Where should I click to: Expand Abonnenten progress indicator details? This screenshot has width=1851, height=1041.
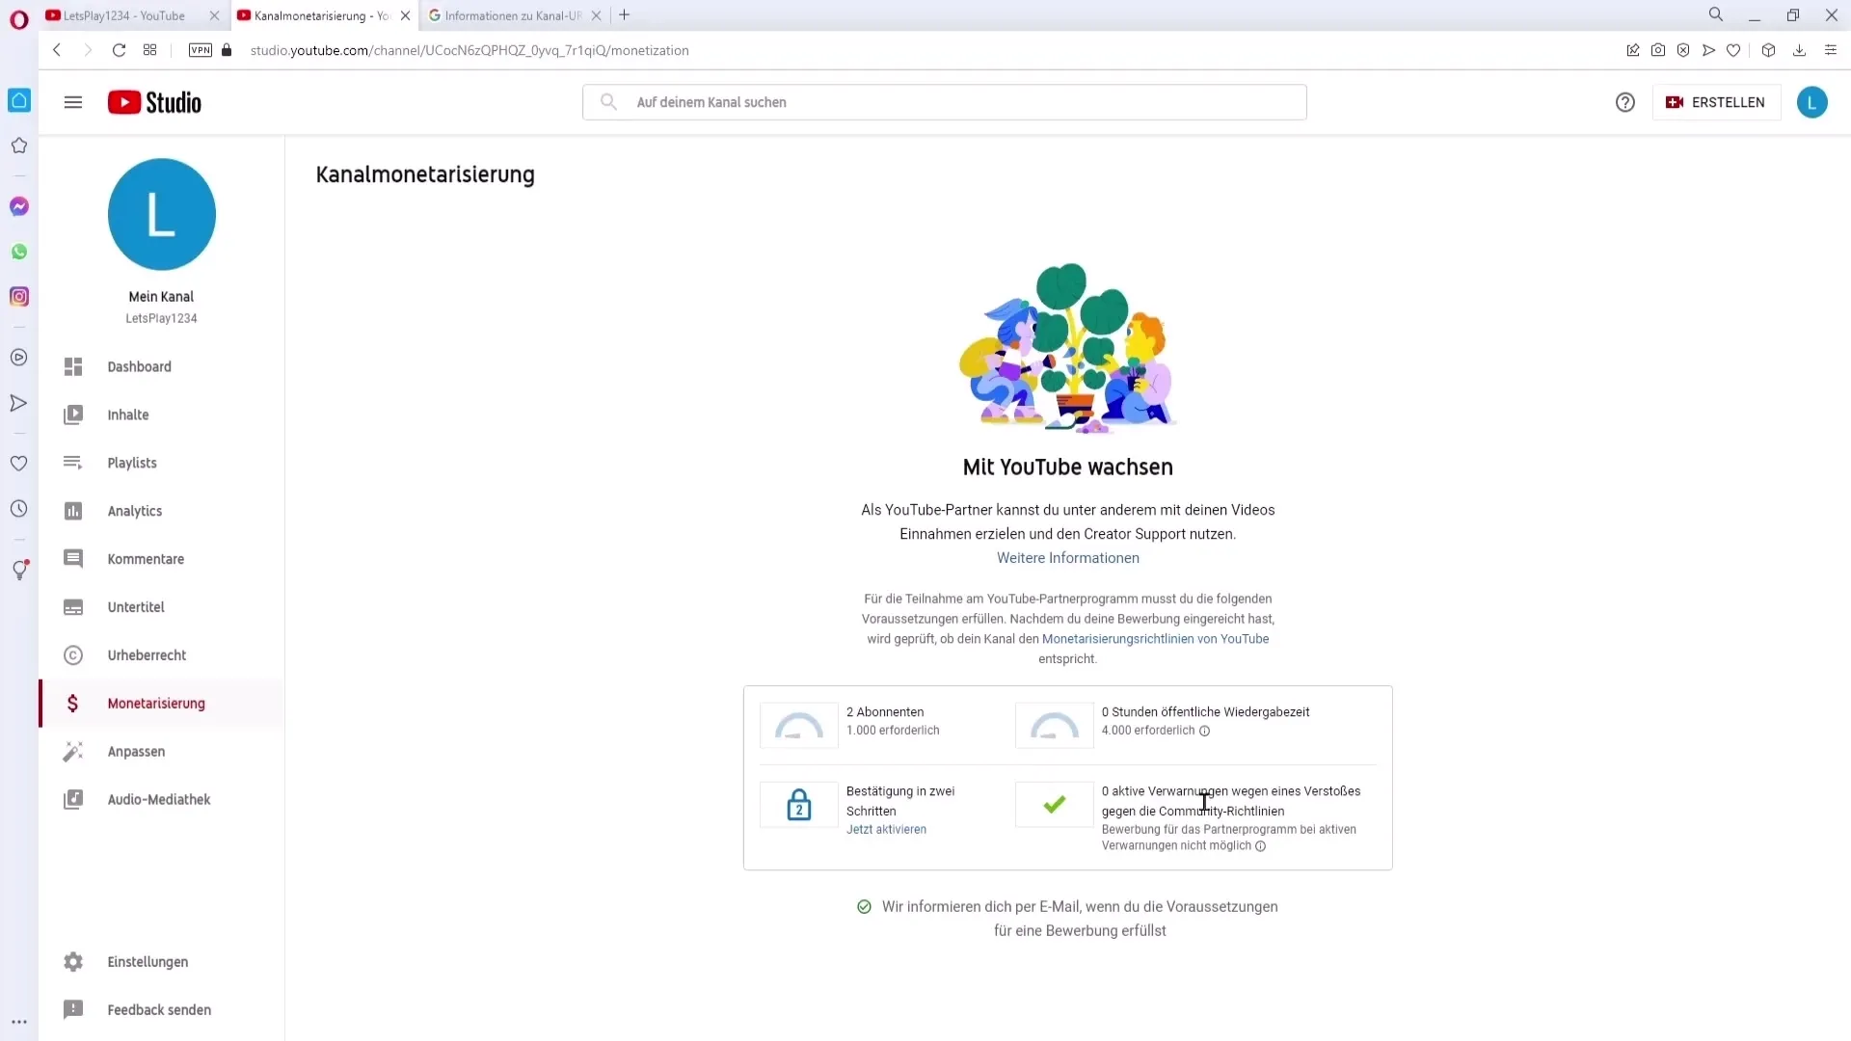pyautogui.click(x=797, y=721)
